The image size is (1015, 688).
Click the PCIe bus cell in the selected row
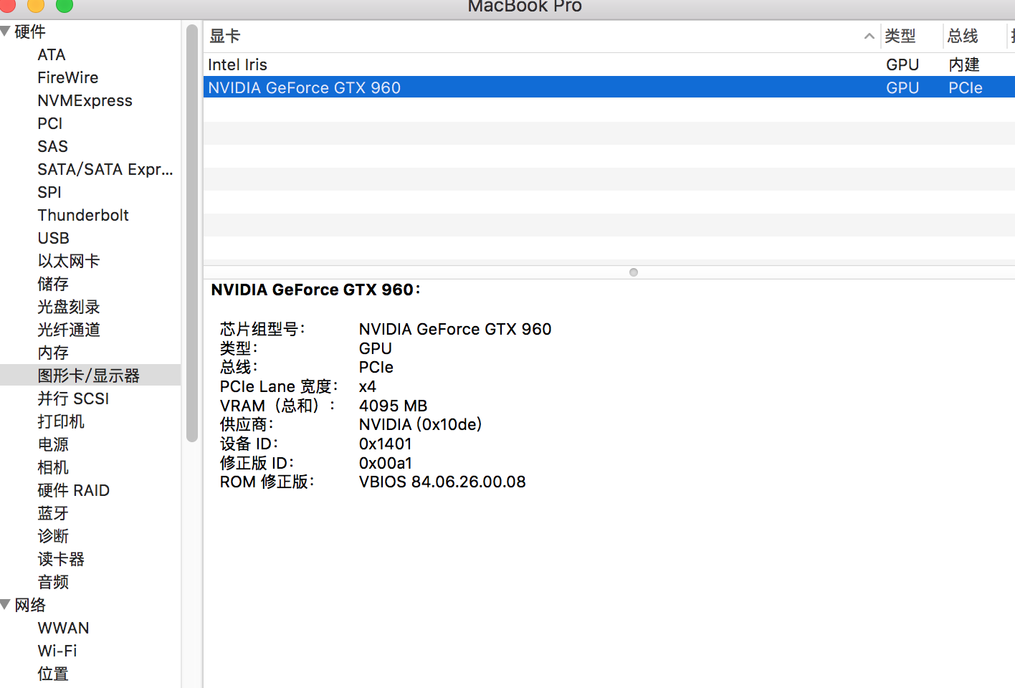pos(966,88)
